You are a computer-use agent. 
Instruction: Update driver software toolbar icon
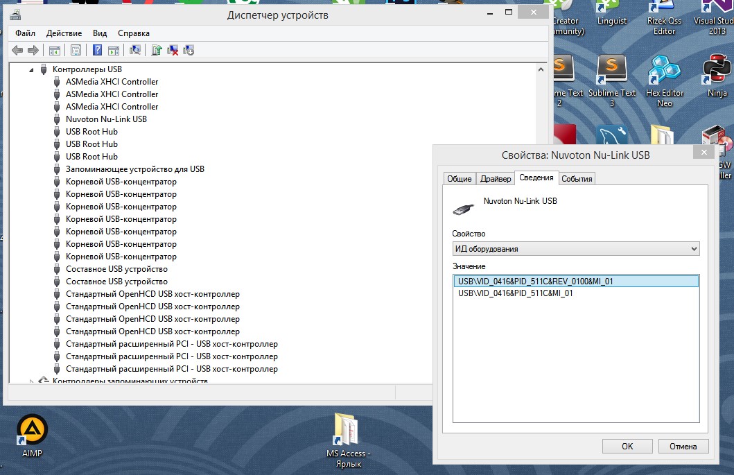(157, 50)
